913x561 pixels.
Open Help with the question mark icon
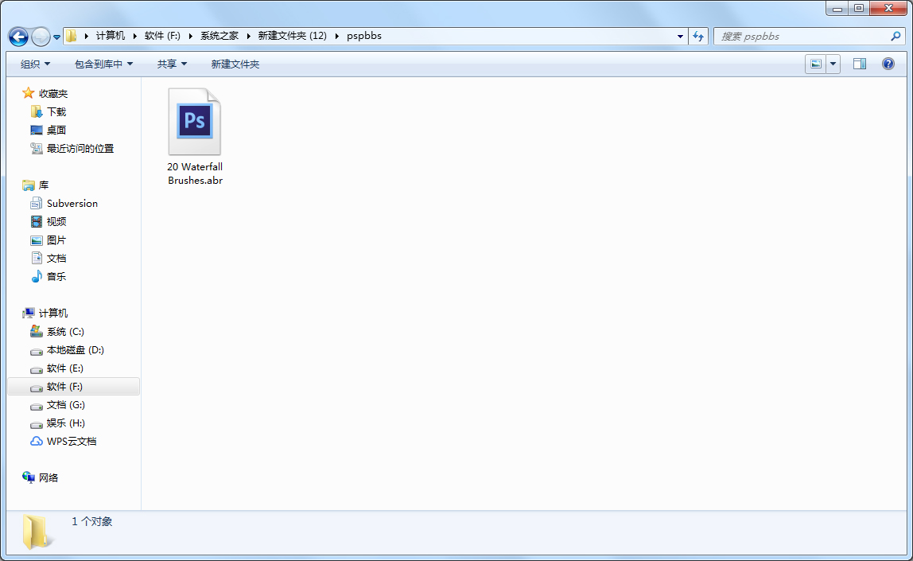coord(888,64)
